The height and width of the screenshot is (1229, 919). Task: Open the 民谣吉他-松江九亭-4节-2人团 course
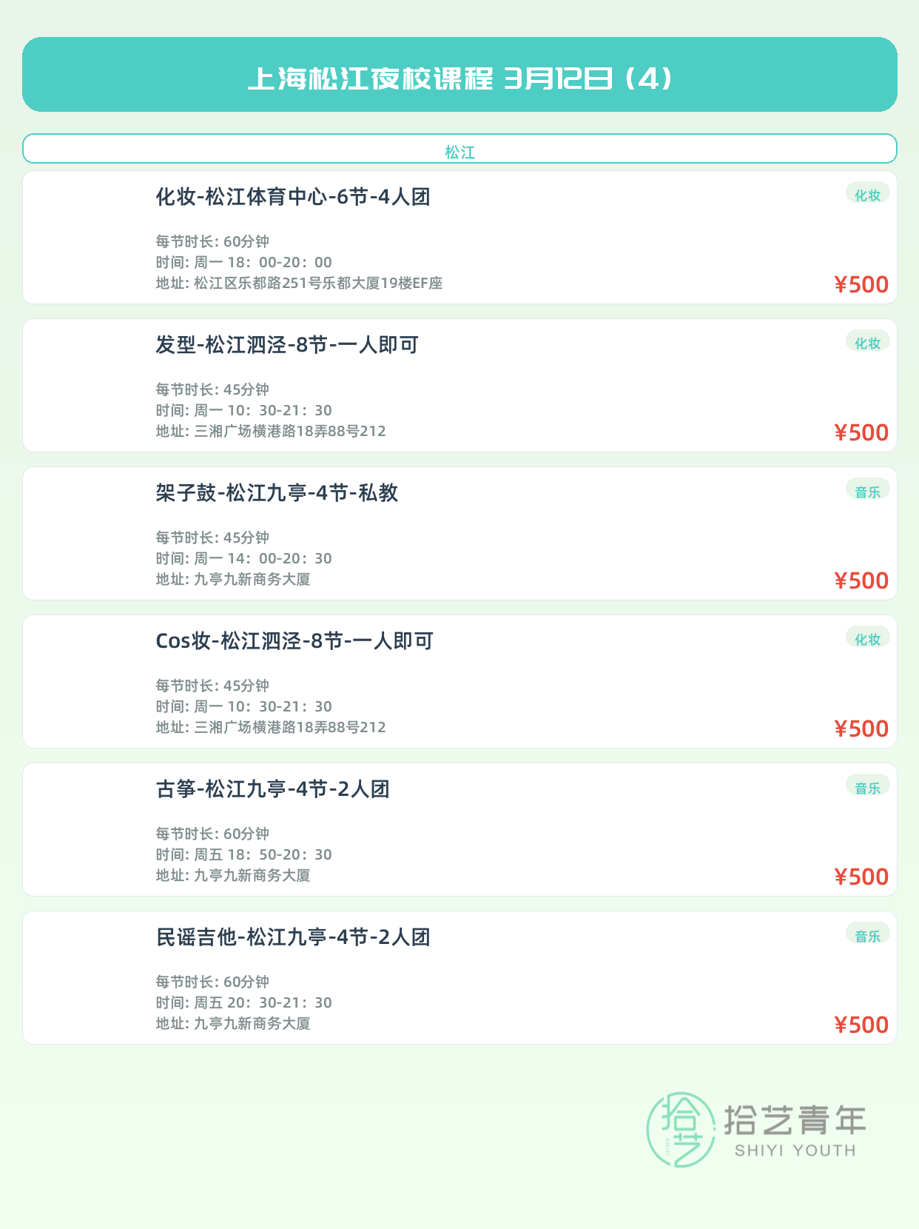click(x=293, y=937)
